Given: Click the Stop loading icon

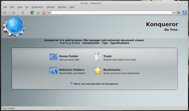Looking at the screenshot, I should 38,13.
